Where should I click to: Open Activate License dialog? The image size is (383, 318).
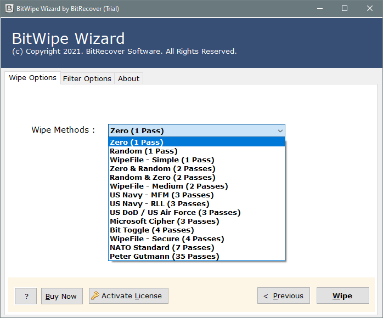click(128, 296)
